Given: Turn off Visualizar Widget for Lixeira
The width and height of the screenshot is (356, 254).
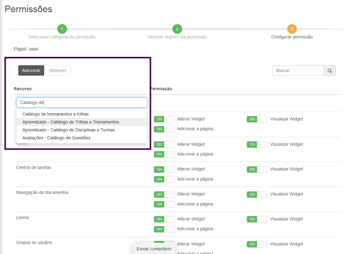Looking at the screenshot, I should click(257, 219).
